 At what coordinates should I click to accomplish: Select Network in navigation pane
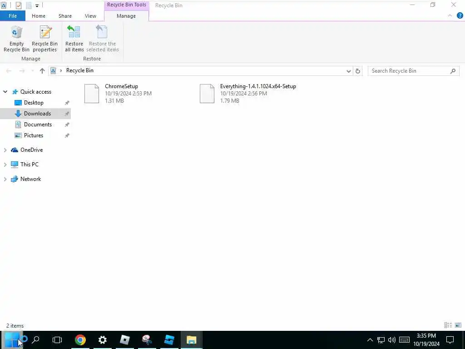click(30, 179)
